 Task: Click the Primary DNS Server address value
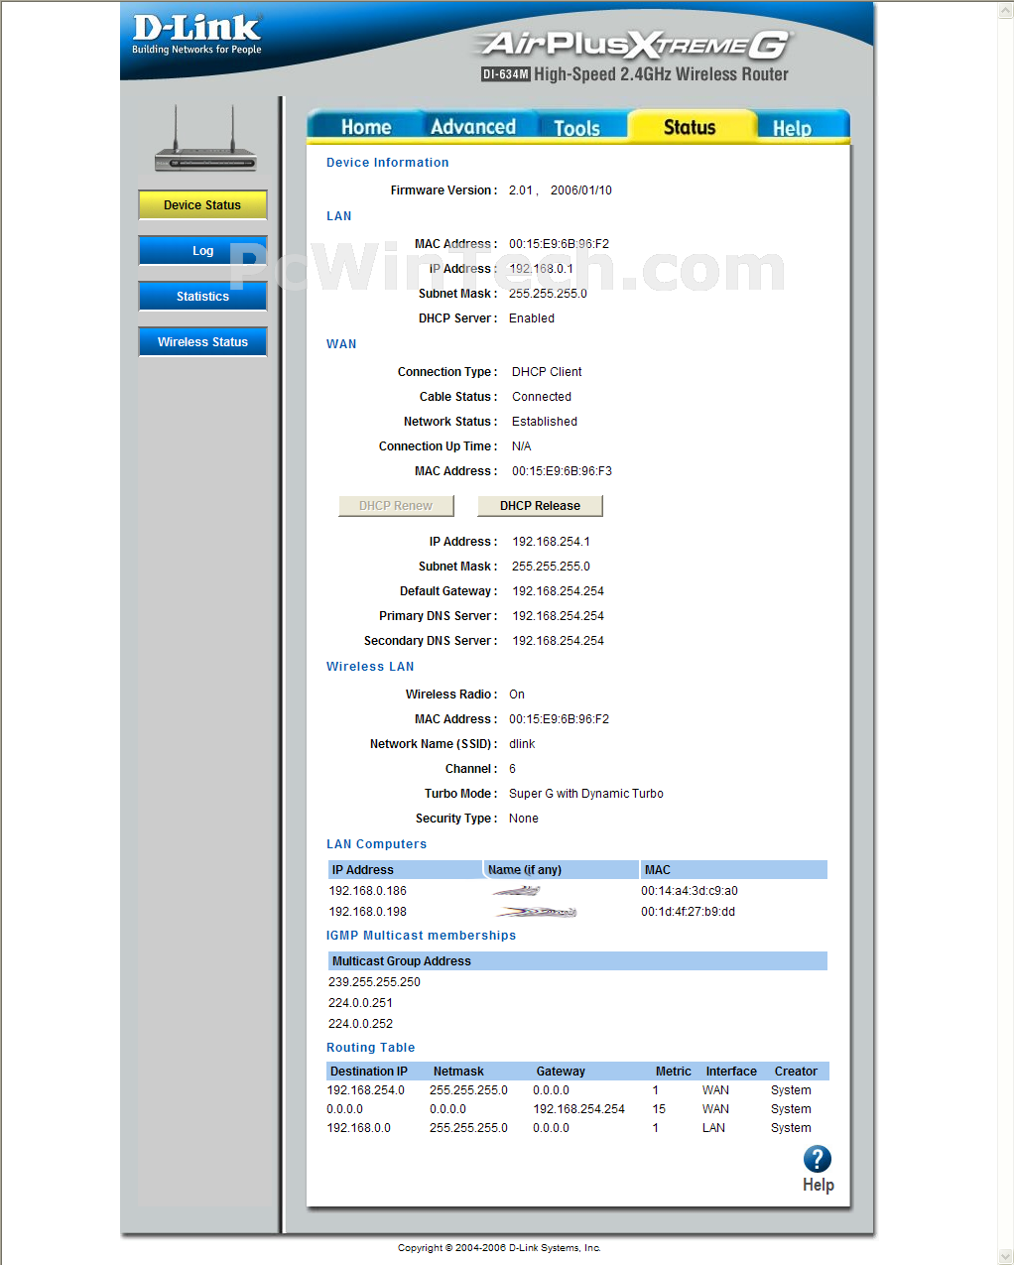558,616
